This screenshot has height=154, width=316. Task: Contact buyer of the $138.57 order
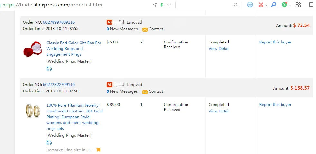[156, 91]
